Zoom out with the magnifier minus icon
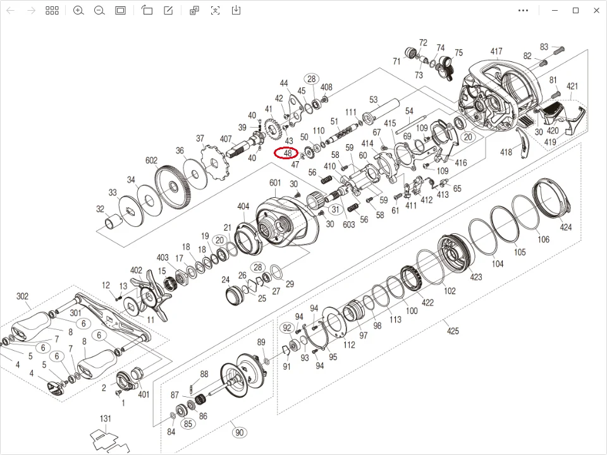This screenshot has height=455, width=607. (x=99, y=11)
